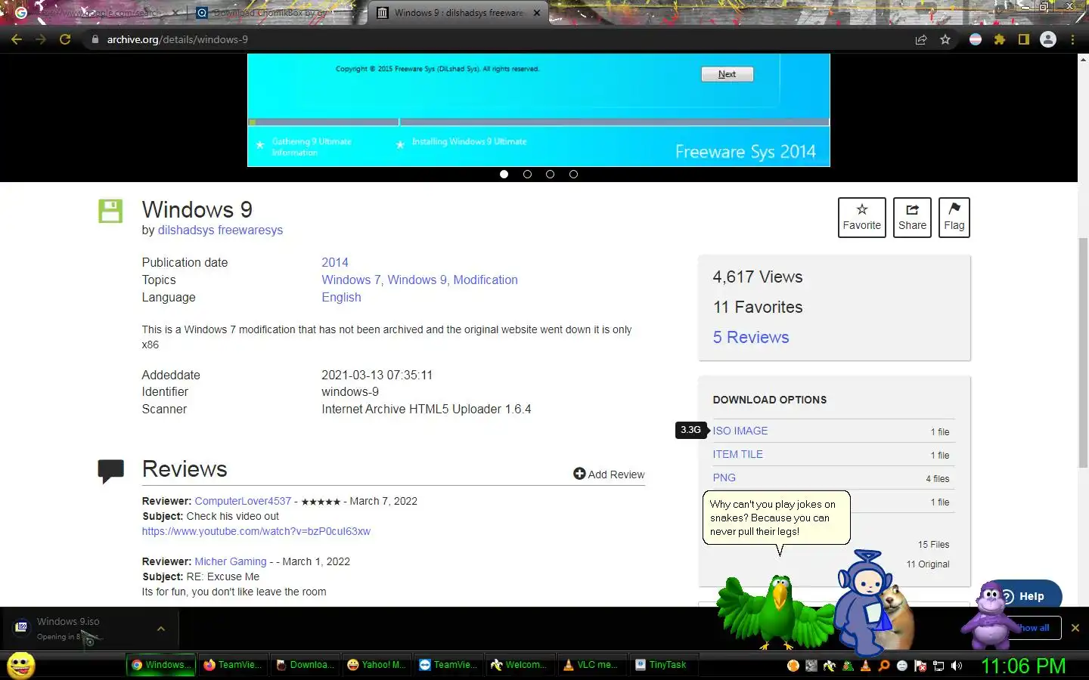Open the English language link

pyautogui.click(x=341, y=297)
